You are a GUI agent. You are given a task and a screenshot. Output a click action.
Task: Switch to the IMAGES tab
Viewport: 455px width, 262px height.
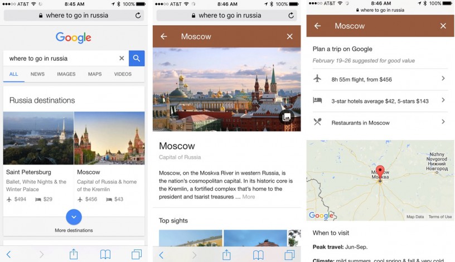point(66,74)
